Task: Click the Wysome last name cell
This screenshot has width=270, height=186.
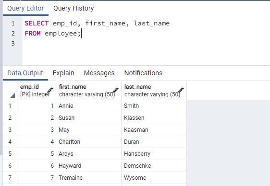Action: click(154, 178)
